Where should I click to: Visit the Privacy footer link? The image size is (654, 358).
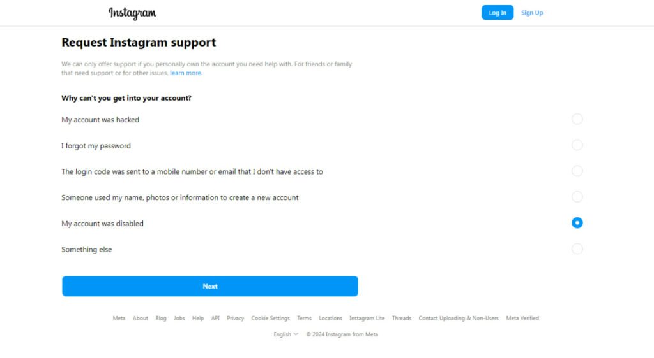(x=235, y=318)
